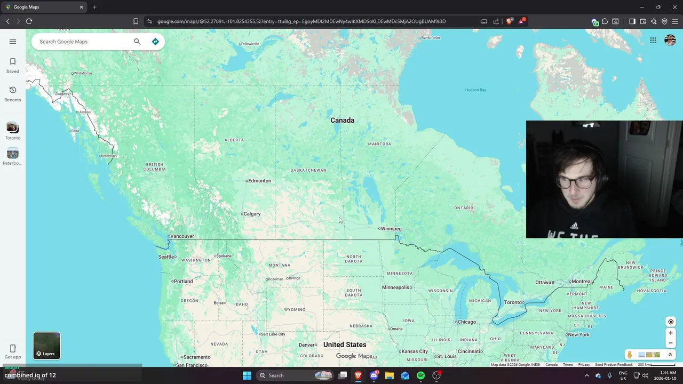Click the search magnifier icon in the search box
This screenshot has height=384, width=683.
coord(137,42)
